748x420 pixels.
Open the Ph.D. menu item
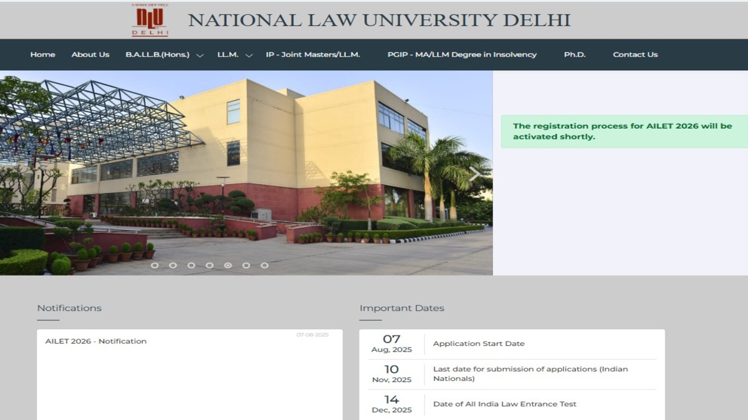[574, 55]
